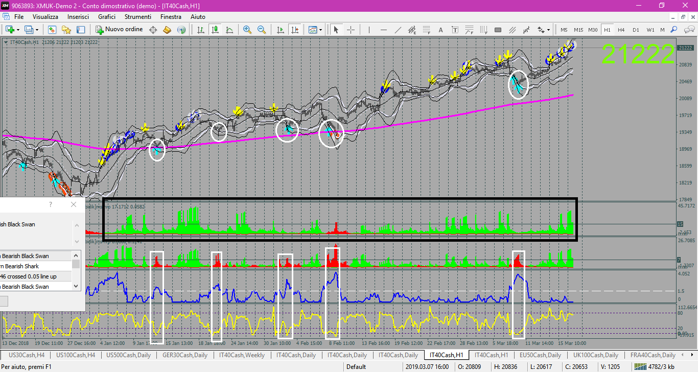Viewport: 698px width, 372px height.
Task: Open the indicators list icon
Action: 313,30
